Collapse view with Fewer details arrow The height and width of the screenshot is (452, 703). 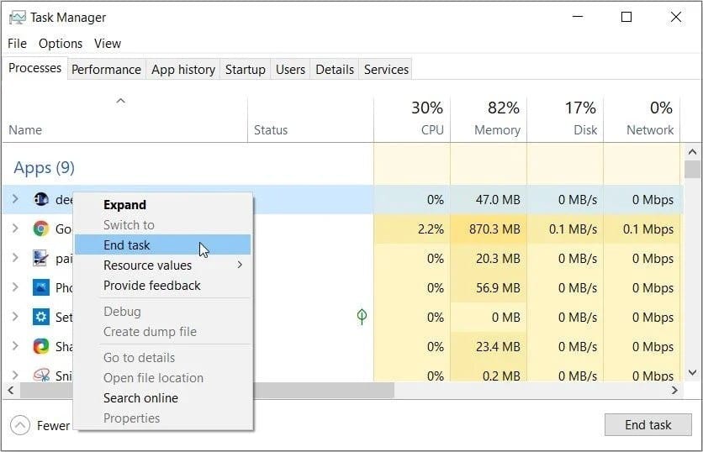(x=20, y=425)
